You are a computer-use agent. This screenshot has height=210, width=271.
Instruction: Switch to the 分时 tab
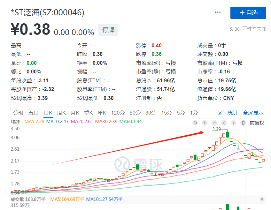[x=18, y=113]
